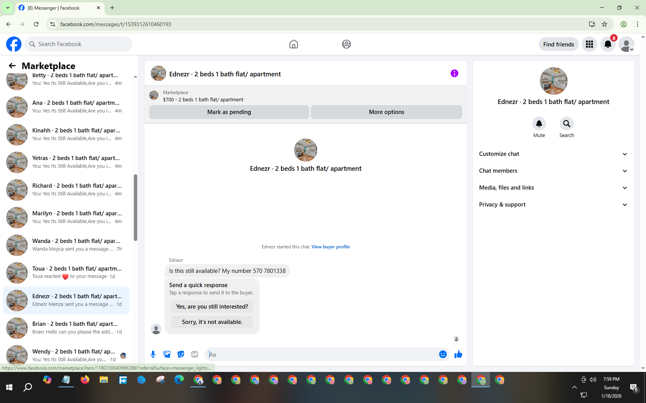Select the Messenger | Facebook browser tab

[60, 8]
